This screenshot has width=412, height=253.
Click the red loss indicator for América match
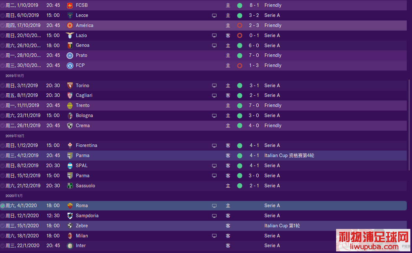[x=240, y=25]
